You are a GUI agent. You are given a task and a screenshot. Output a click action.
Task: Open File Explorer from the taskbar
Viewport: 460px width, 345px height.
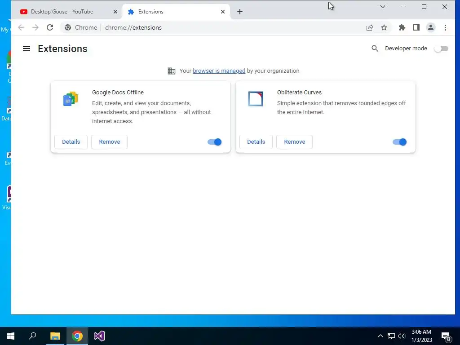(x=55, y=336)
